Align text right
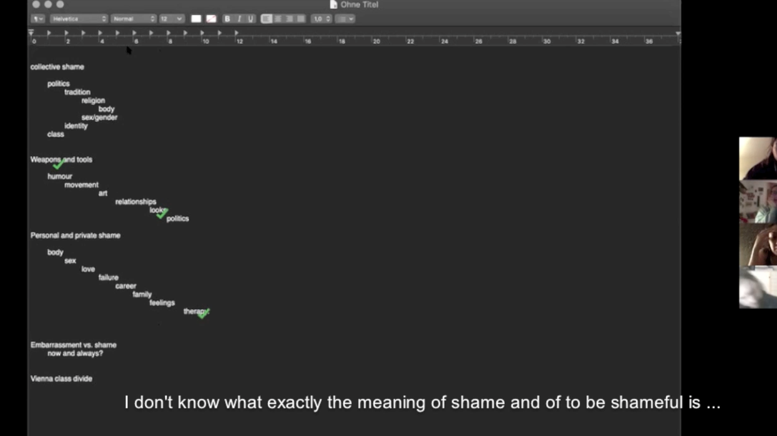 tap(289, 19)
